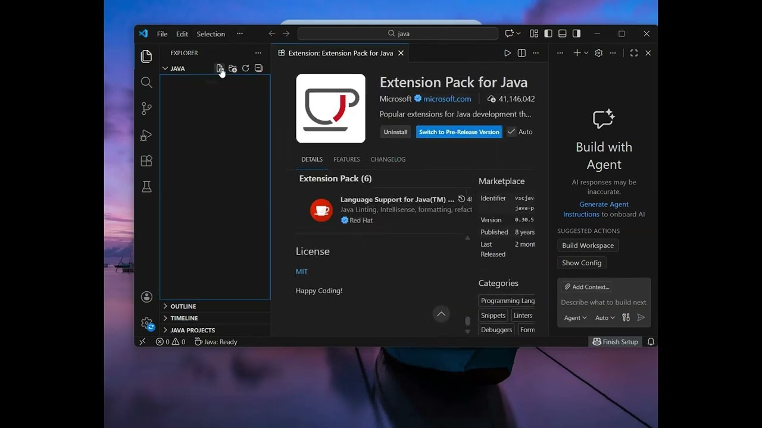Open the Copilot title bar dropdown arrow
Image resolution: width=762 pixels, height=428 pixels.
[x=519, y=34]
